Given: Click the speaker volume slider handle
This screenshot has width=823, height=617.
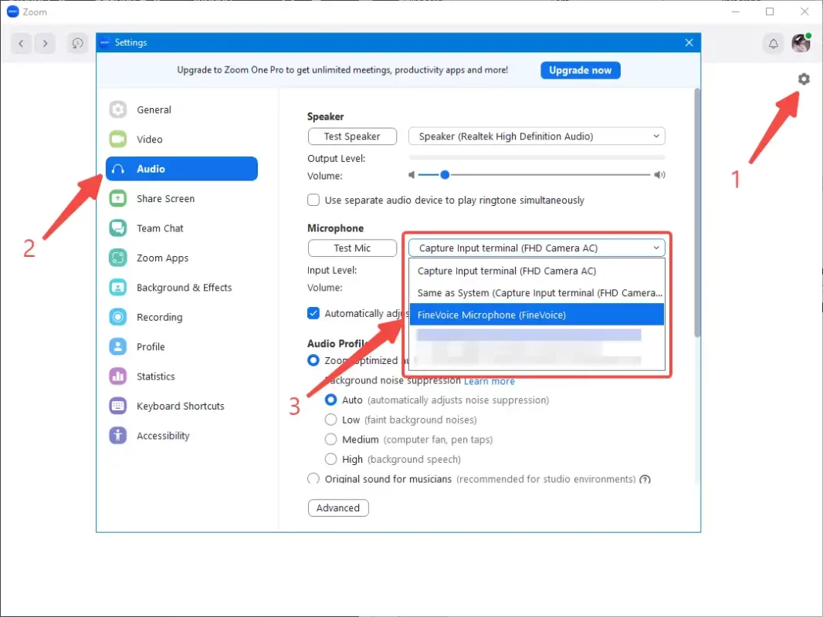Looking at the screenshot, I should click(445, 175).
